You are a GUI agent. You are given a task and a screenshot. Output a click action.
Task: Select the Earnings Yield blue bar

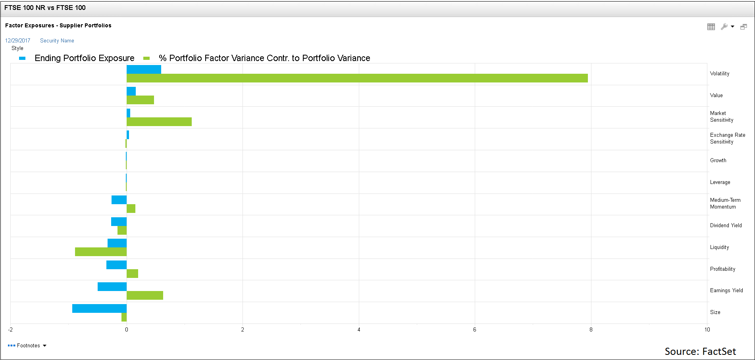click(112, 287)
